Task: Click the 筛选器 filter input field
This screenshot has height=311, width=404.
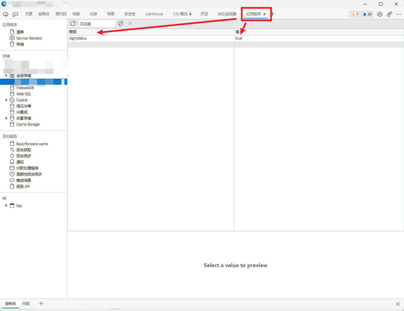Action: pos(97,24)
